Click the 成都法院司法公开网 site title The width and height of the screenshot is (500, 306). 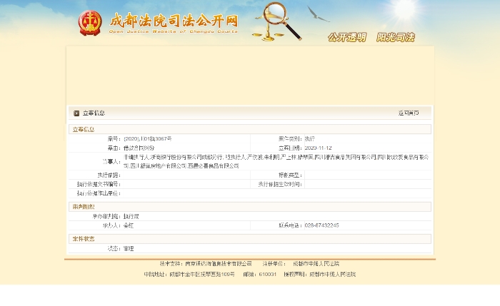pyautogui.click(x=174, y=20)
